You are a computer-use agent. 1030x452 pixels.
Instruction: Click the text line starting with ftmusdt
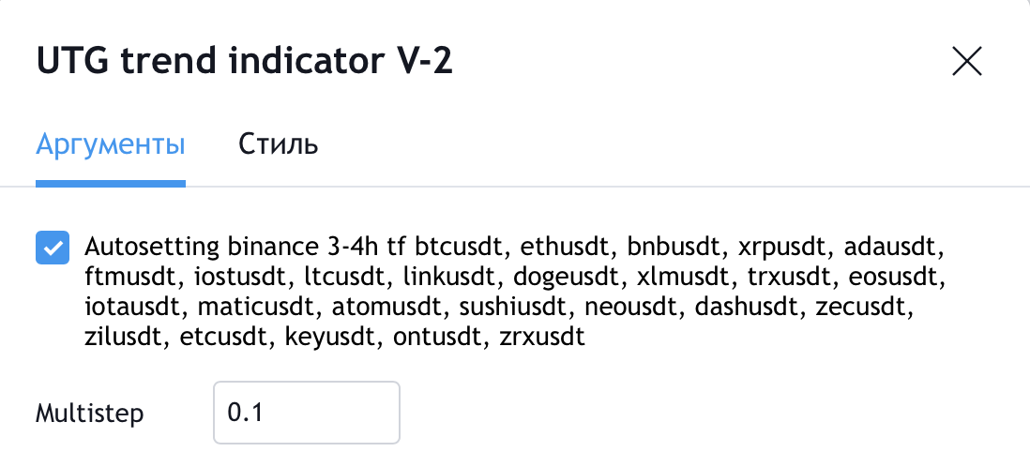click(515, 278)
